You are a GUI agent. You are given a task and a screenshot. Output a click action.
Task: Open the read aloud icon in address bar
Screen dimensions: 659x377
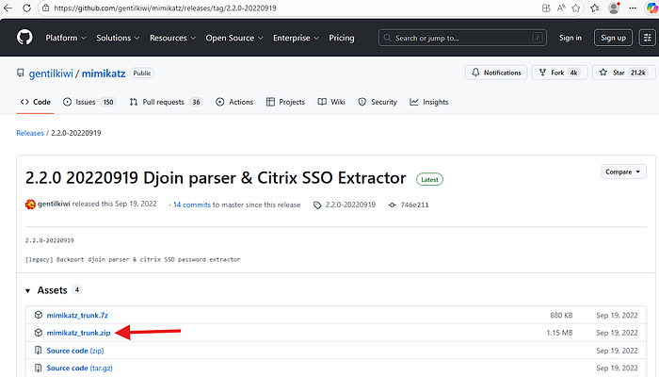pyautogui.click(x=561, y=8)
